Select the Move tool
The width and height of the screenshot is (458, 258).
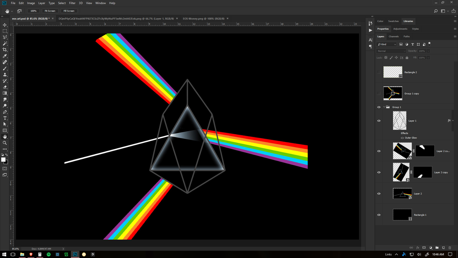click(5, 25)
